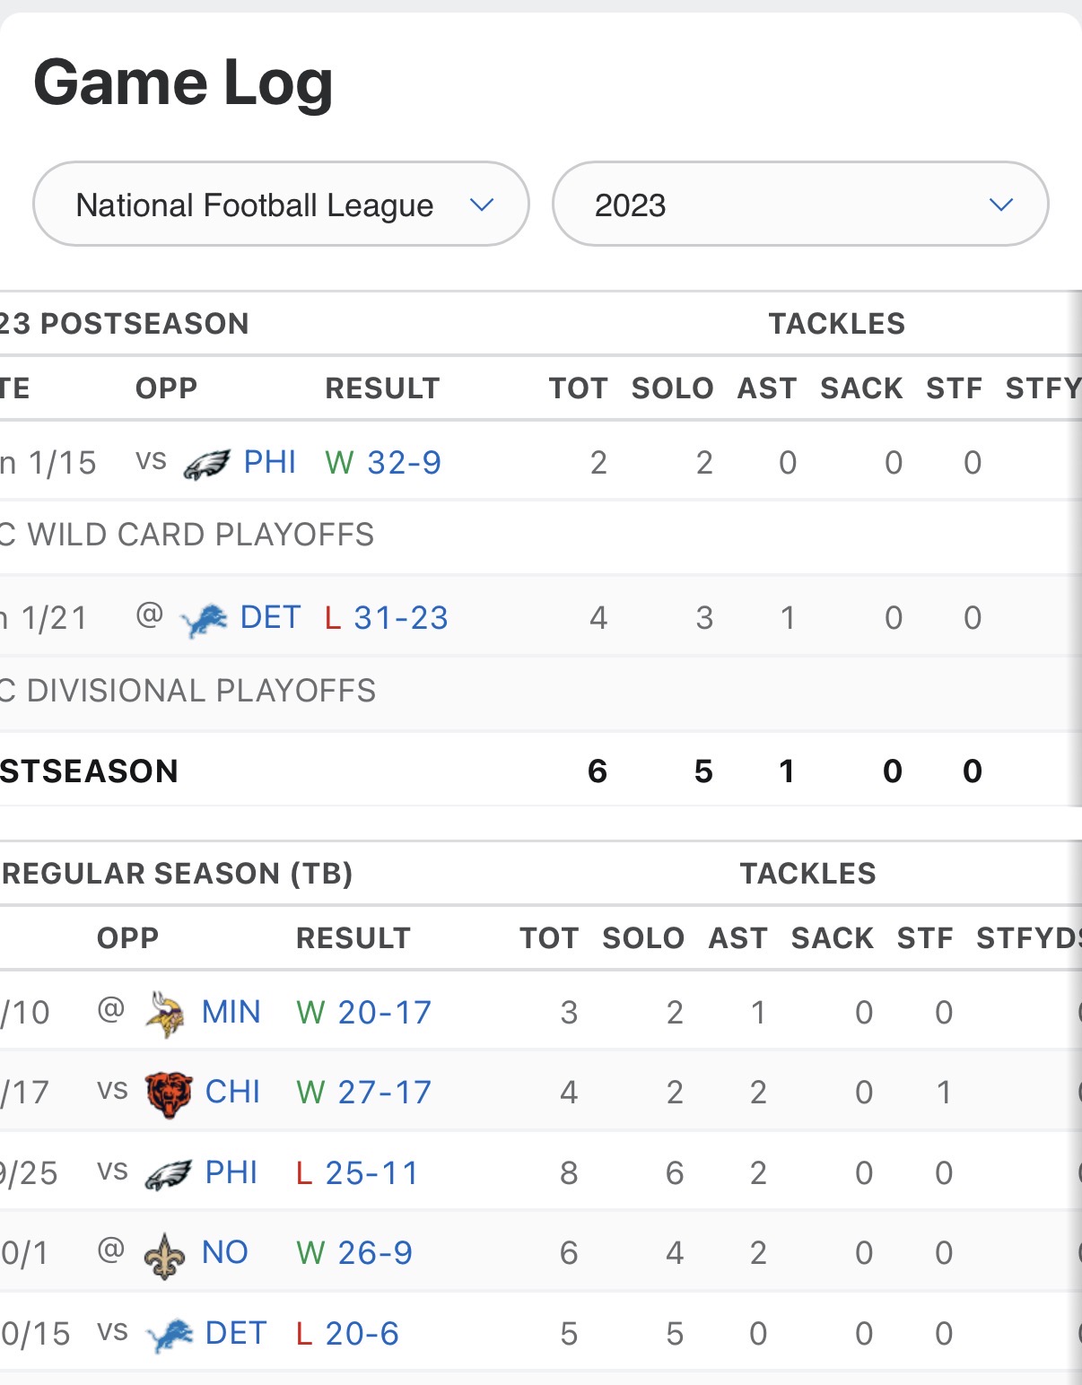
Task: Open the W 32-9 game result link
Action: [384, 463]
